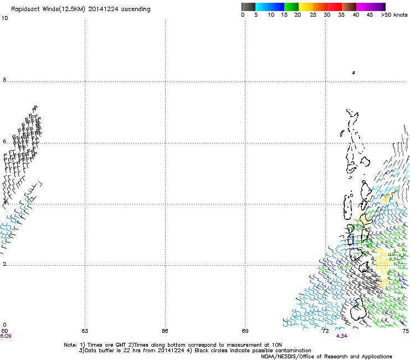Click the yellow 20-25 knots legend segment
Viewport: 410px width, 360px height.
click(x=306, y=7)
